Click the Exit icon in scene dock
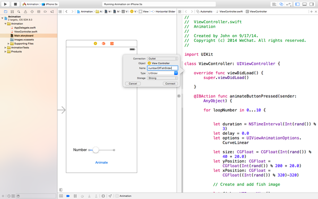318x199 pixels. pyautogui.click(x=112, y=44)
